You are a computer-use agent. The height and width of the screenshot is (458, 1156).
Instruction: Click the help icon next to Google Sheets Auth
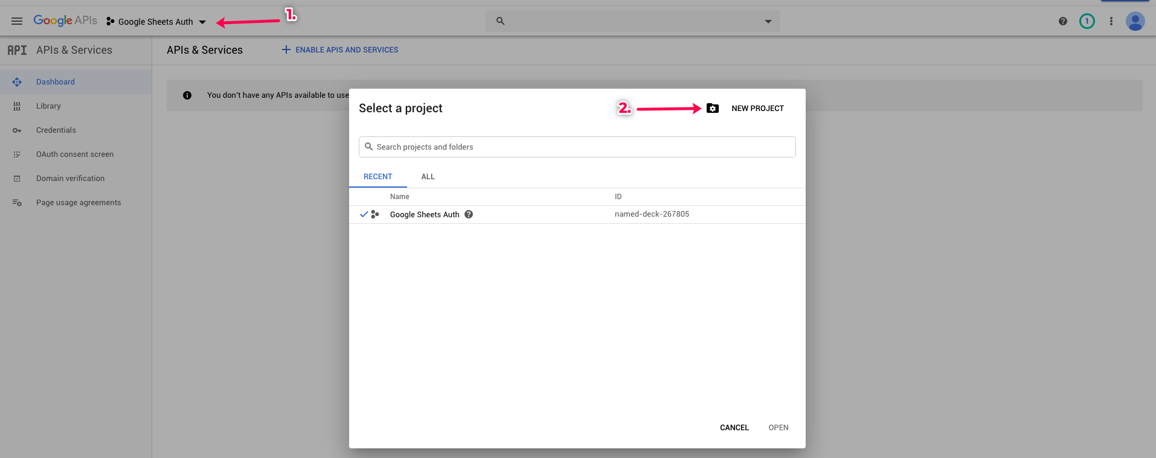469,214
